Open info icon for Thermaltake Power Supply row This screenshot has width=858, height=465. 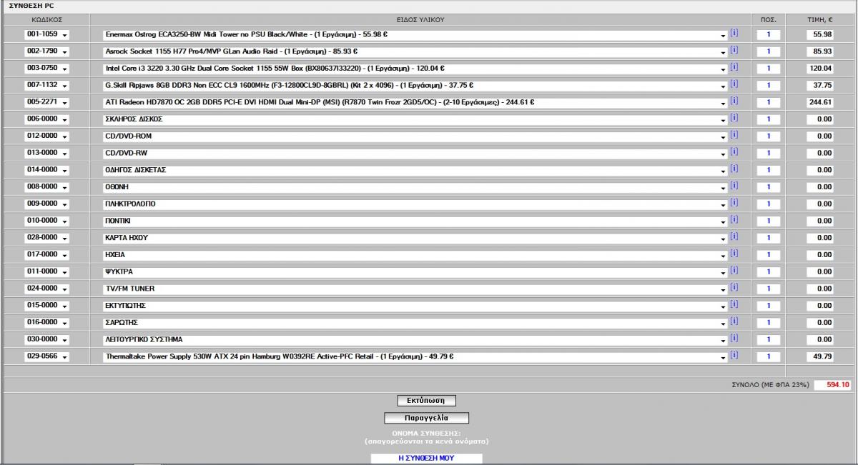point(734,355)
